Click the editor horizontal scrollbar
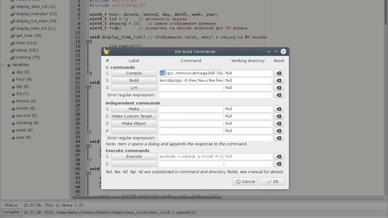This screenshot has width=388, height=218. coord(147,197)
